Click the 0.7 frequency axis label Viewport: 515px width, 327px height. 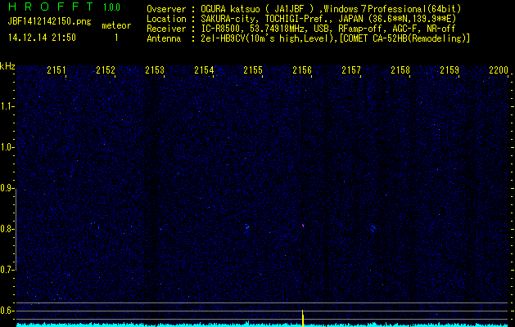coord(7,270)
